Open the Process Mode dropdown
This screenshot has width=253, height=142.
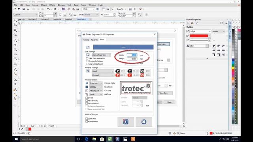click(x=96, y=83)
